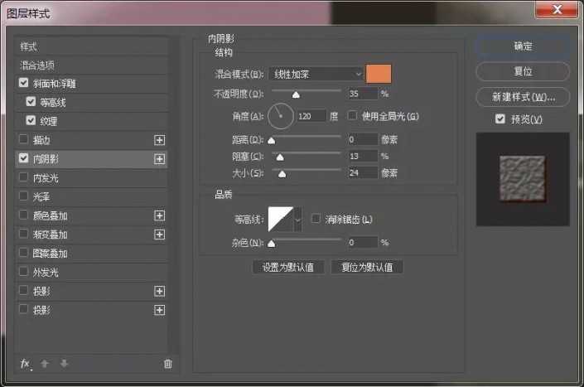Enable the 使用全局光 checkbox
Screen dimensions: 584x387
(x=352, y=115)
